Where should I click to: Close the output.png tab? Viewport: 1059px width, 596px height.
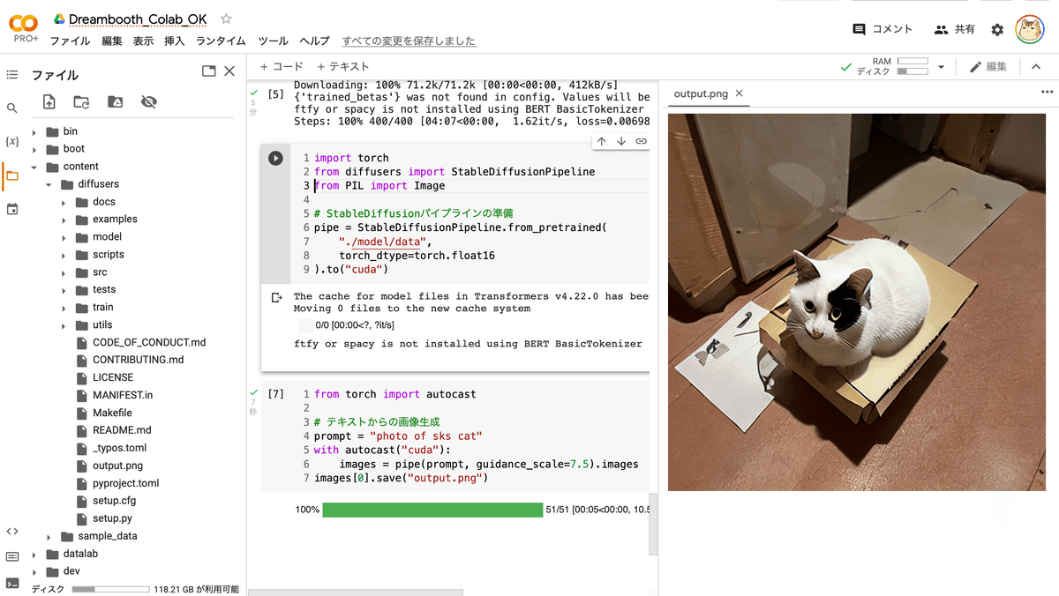pos(740,93)
